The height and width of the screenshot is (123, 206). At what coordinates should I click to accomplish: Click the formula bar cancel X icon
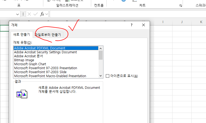(x=29, y=14)
